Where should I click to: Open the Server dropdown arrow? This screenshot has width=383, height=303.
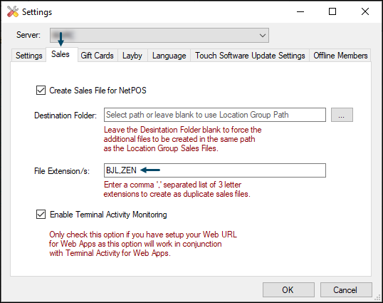pyautogui.click(x=263, y=36)
